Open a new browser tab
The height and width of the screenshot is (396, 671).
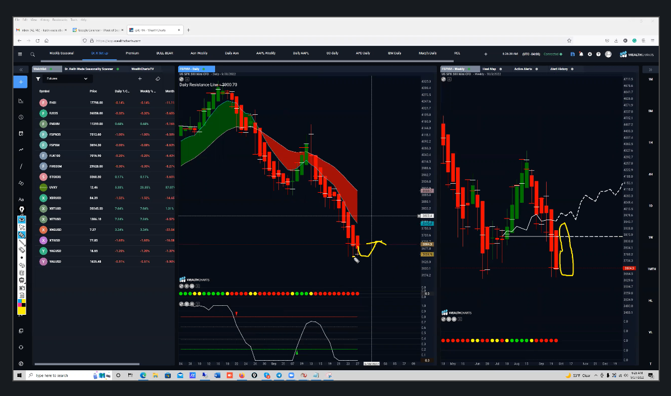(188, 30)
